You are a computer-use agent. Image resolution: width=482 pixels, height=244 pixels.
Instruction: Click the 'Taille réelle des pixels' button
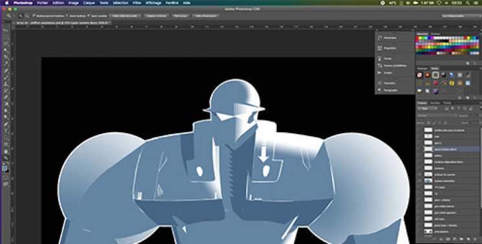[x=124, y=16]
